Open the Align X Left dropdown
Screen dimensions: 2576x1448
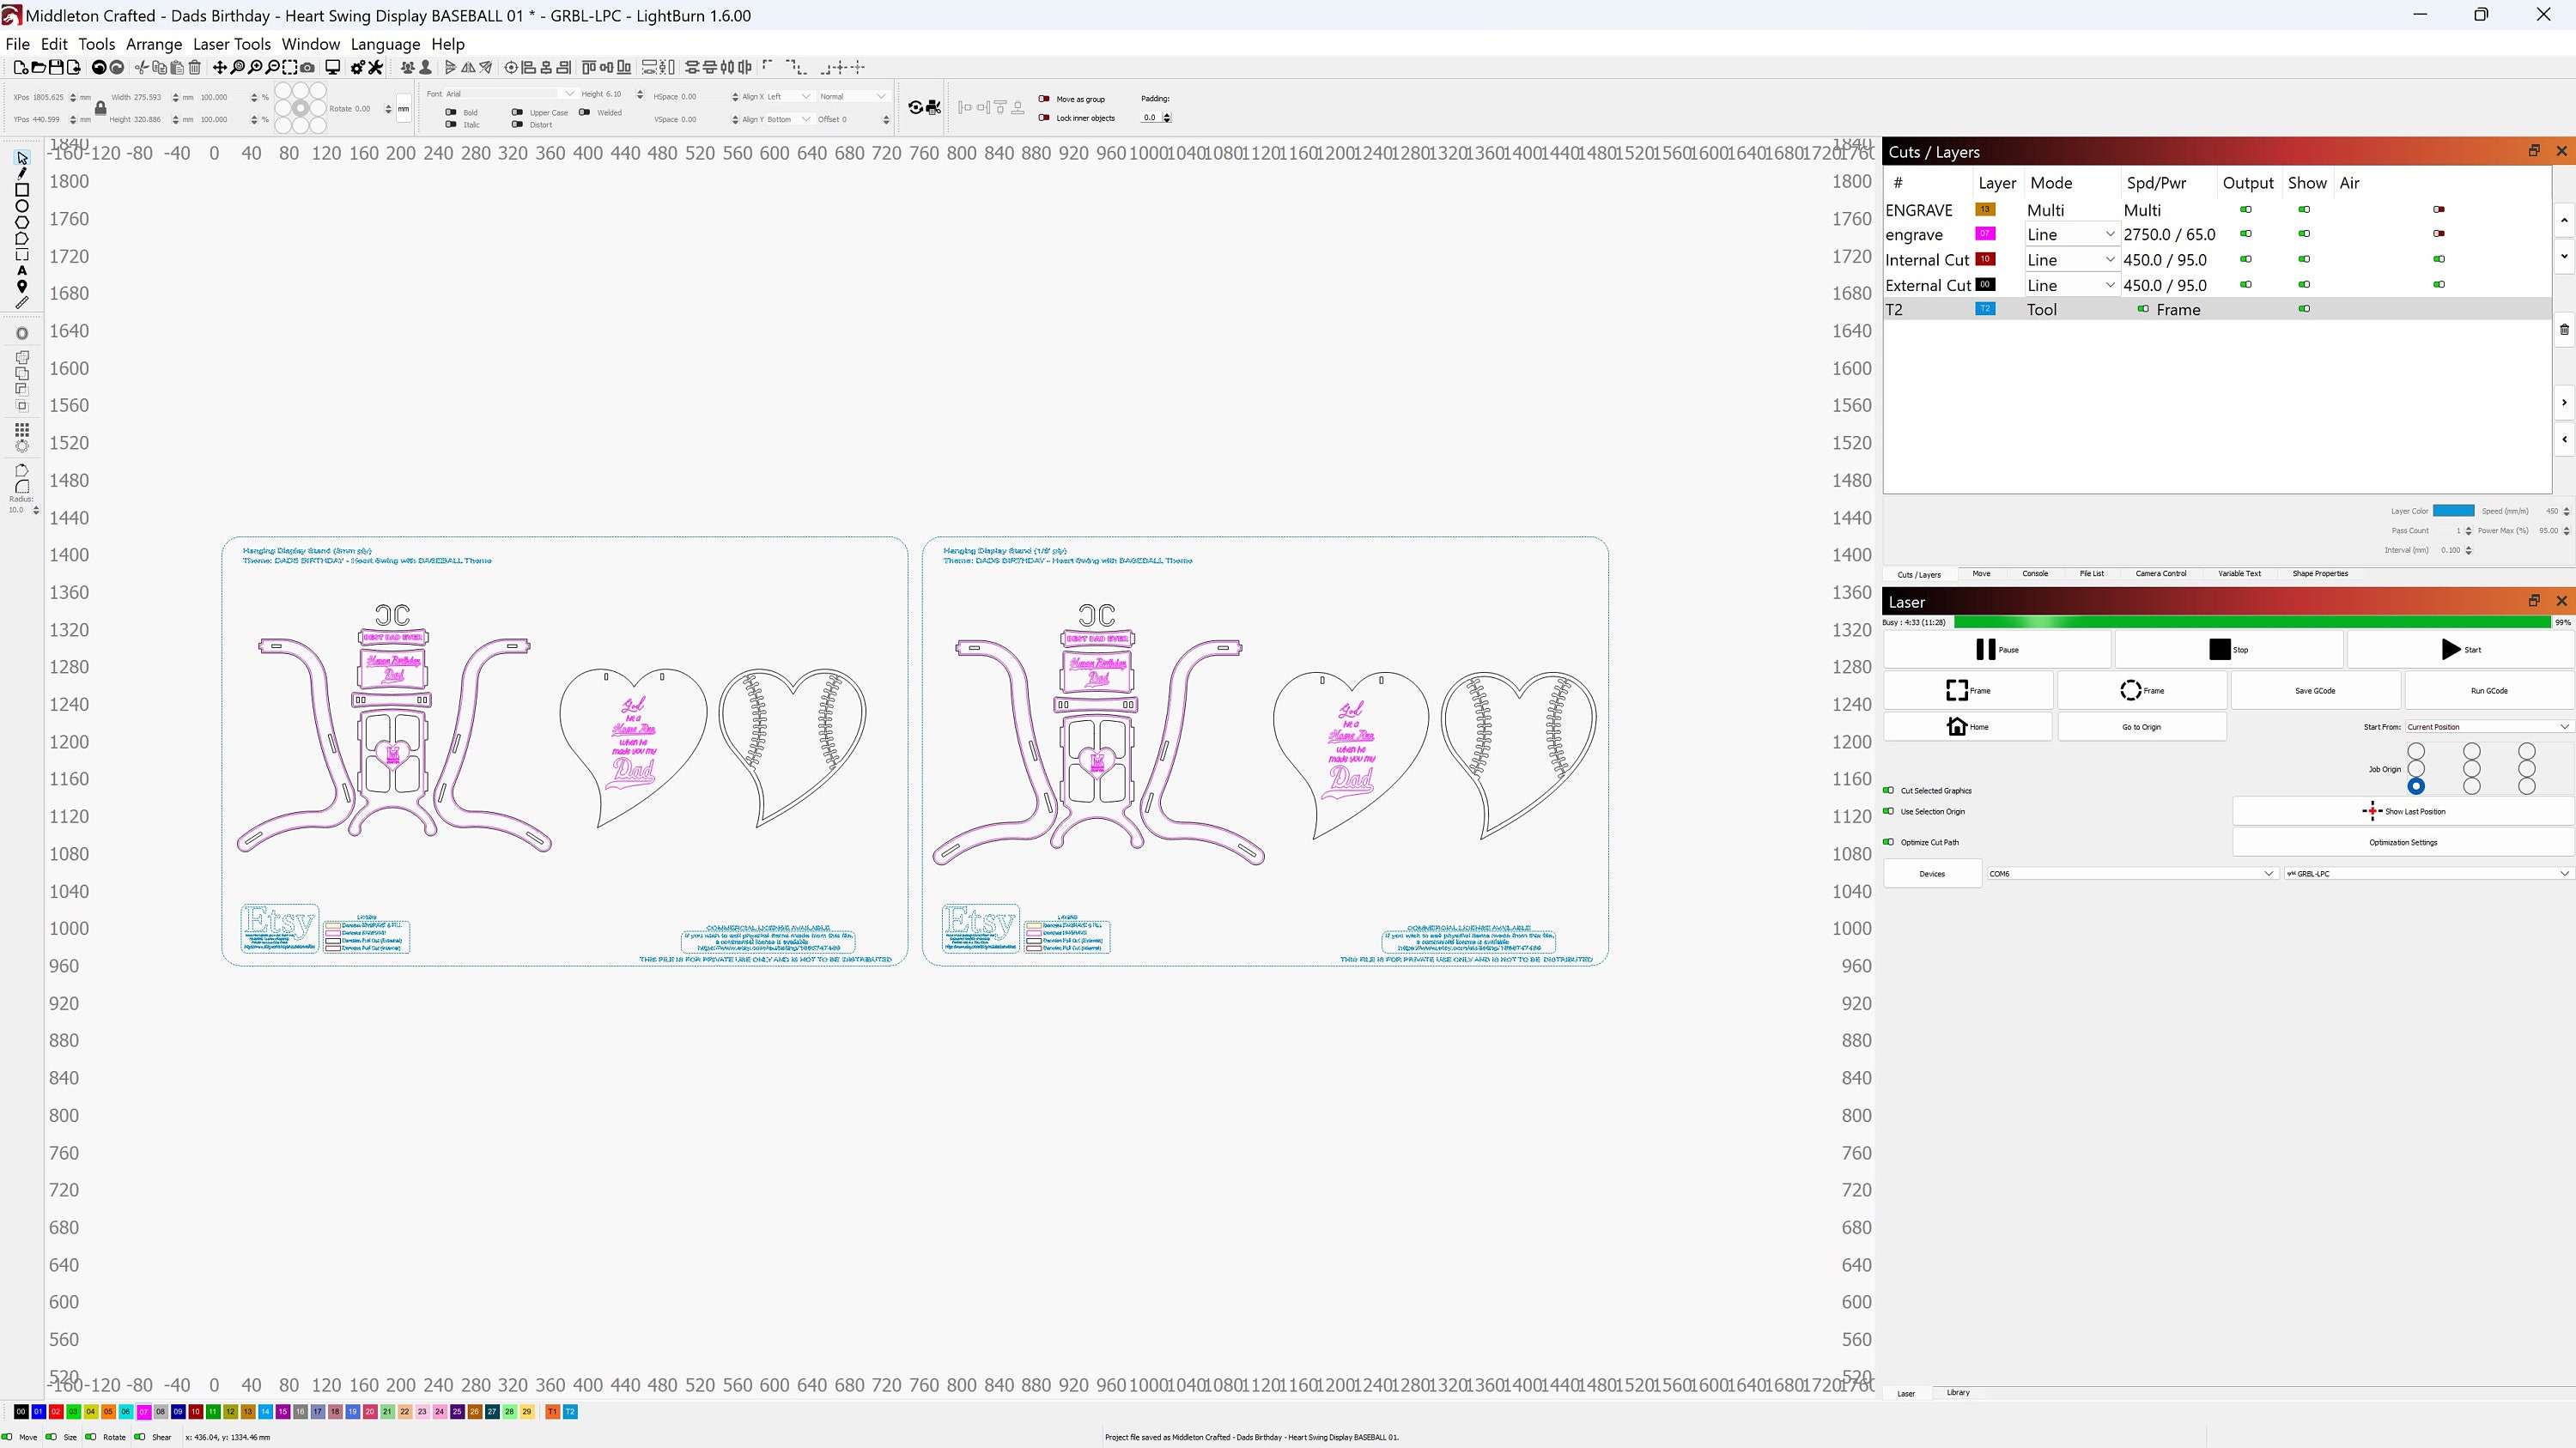click(790, 96)
